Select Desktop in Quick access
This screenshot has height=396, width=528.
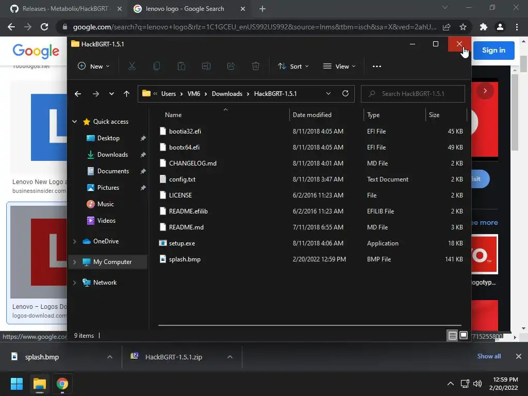(x=108, y=138)
